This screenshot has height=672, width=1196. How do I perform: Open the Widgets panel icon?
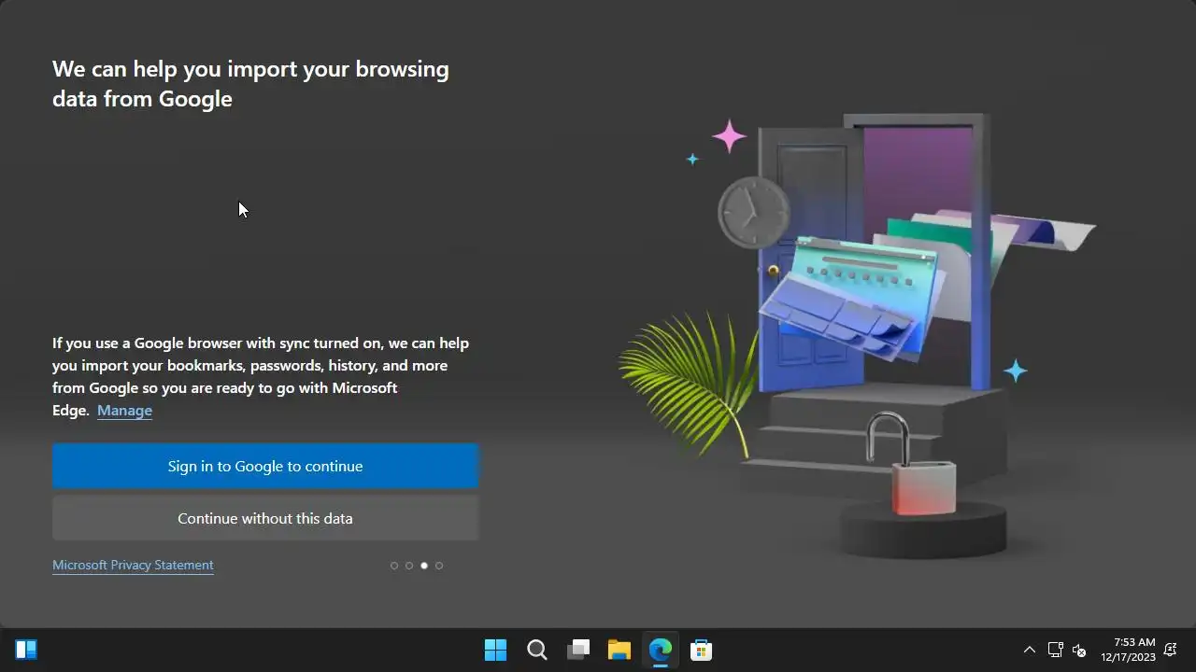[x=26, y=650]
